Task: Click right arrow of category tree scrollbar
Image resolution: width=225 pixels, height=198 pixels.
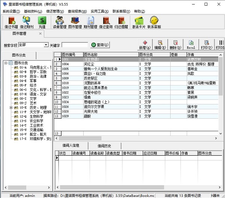Action: (49, 188)
